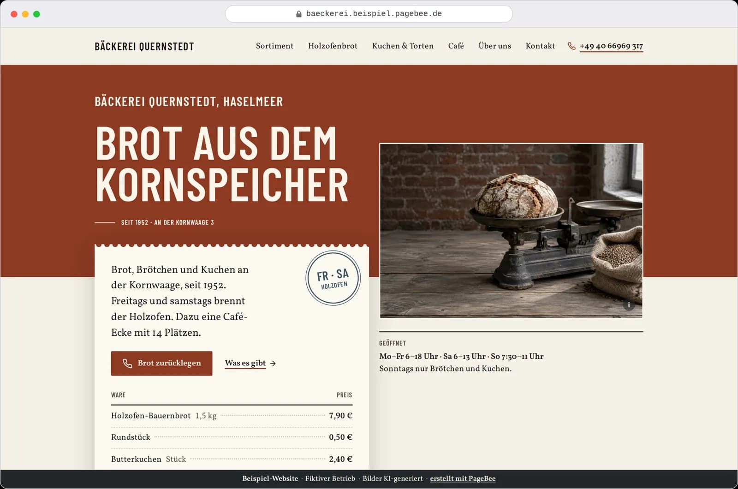Follow the Was es gibt link

tap(245, 363)
